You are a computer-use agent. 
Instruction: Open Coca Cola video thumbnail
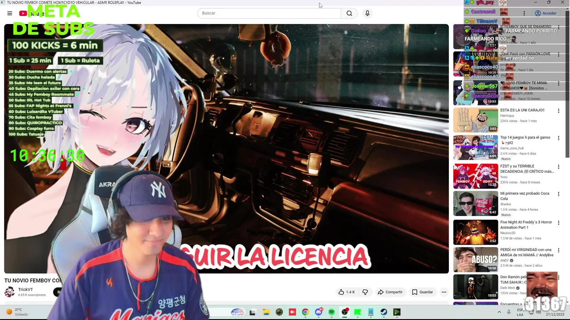point(476,204)
